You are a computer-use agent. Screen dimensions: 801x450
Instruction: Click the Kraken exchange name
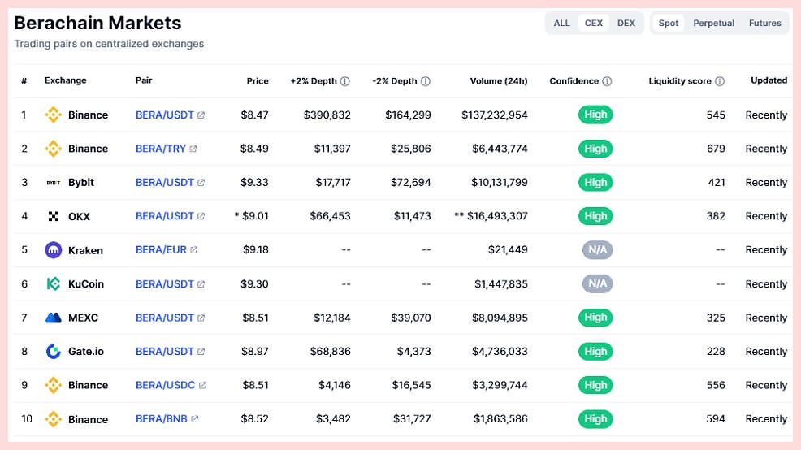[x=86, y=250]
